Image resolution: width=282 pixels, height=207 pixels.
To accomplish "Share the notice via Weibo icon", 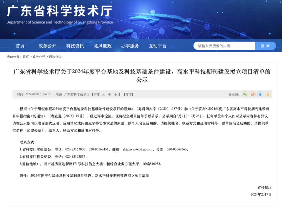I will click(252, 94).
